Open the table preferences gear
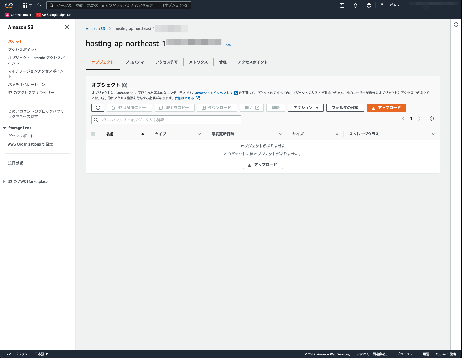This screenshot has width=462, height=358. (x=432, y=118)
